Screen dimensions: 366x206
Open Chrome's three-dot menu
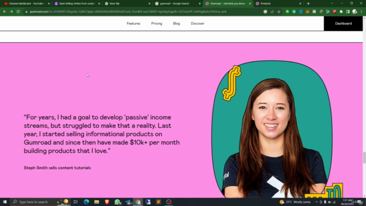click(x=361, y=11)
